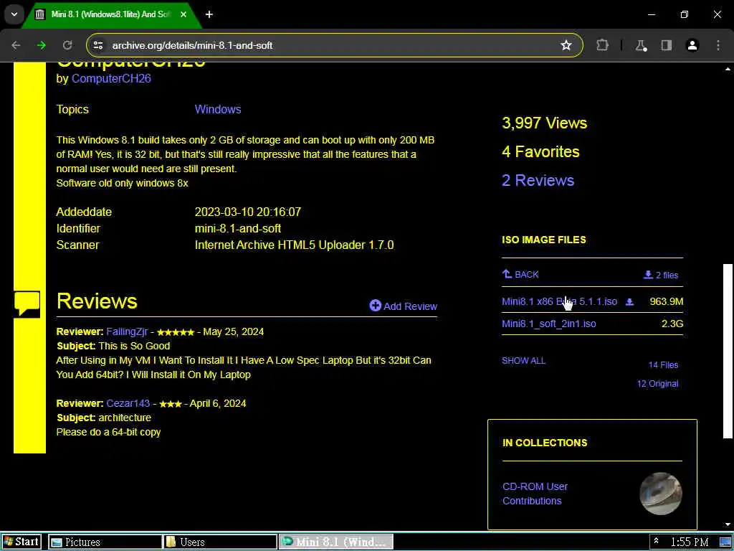Open reviewer FailingZjr's profile
This screenshot has height=551, width=734.
[127, 331]
